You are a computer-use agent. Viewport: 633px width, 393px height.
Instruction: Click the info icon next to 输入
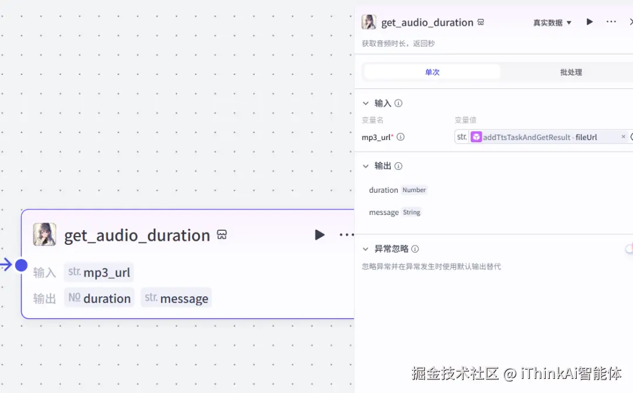point(399,103)
